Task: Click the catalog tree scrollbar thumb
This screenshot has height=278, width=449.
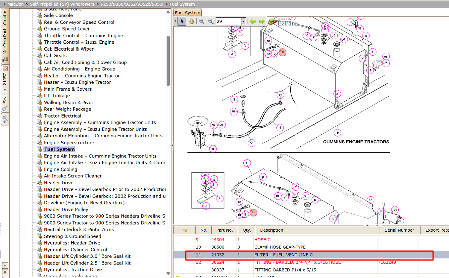Action: pyautogui.click(x=168, y=61)
